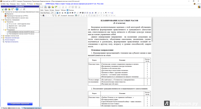The height and width of the screenshot is (109, 201).
Task: Click the blue help question mark in sidebar
Action: tap(17, 9)
